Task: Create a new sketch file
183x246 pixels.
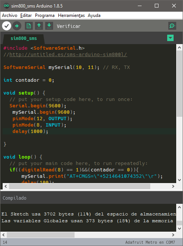Action: [x=29, y=26]
